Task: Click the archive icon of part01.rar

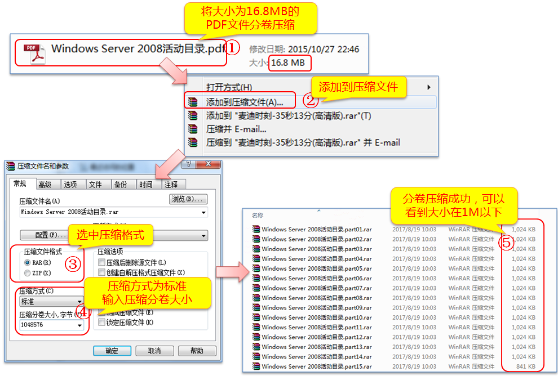Action: 256,229
